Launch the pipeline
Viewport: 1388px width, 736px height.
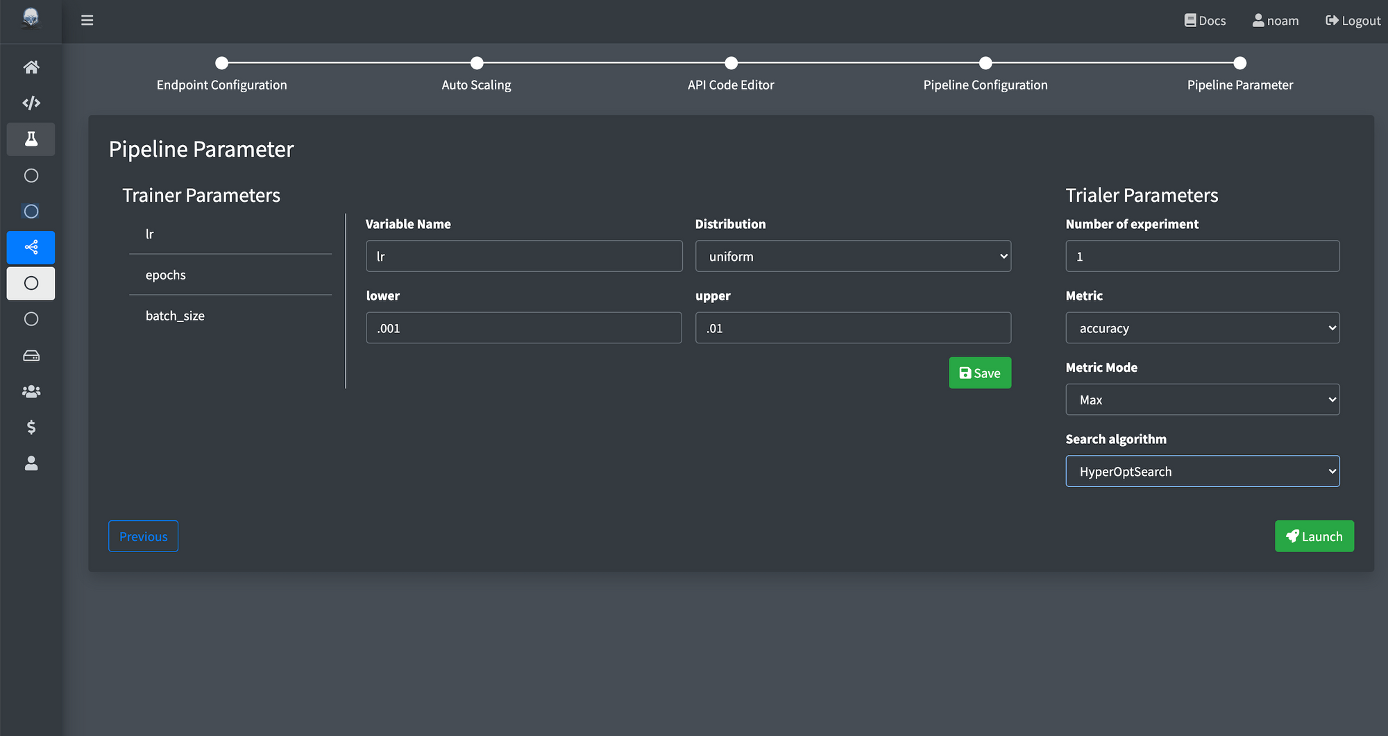(x=1314, y=536)
